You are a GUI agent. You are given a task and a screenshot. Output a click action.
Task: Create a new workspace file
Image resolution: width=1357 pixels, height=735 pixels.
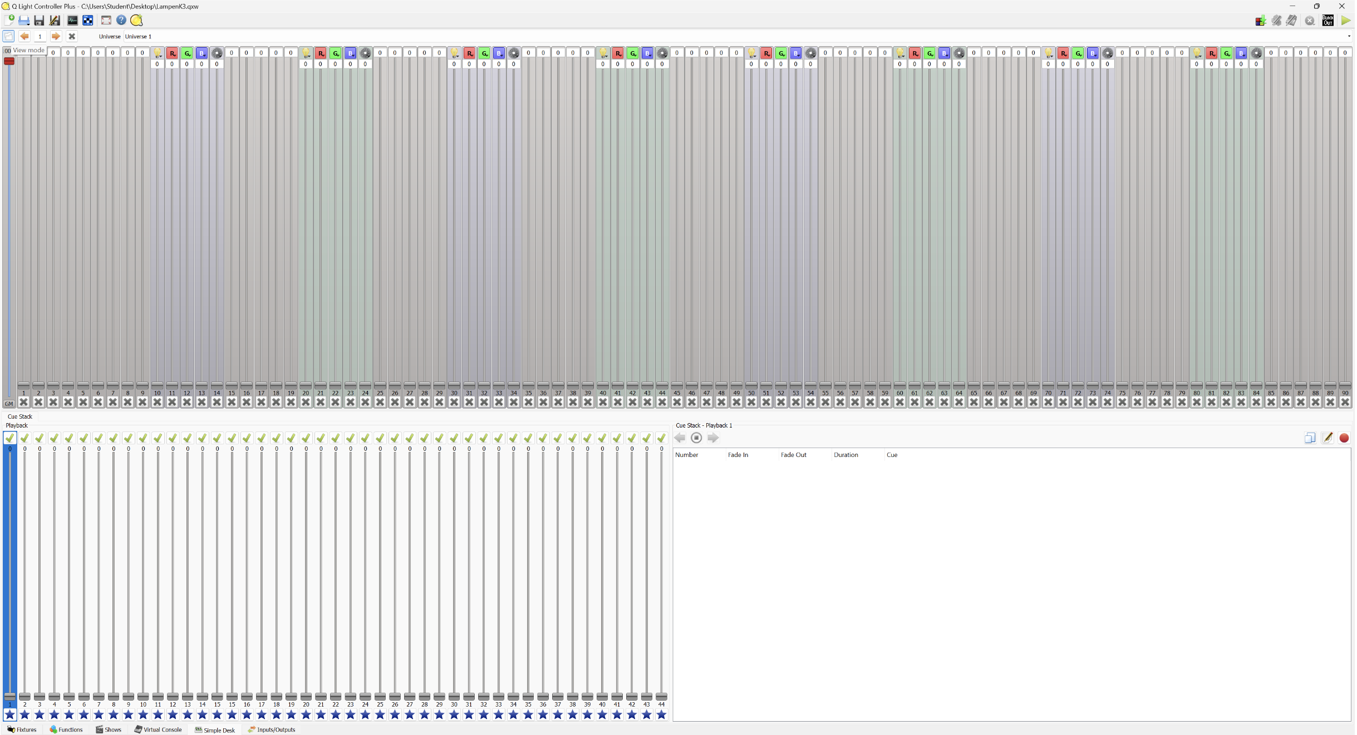point(9,21)
